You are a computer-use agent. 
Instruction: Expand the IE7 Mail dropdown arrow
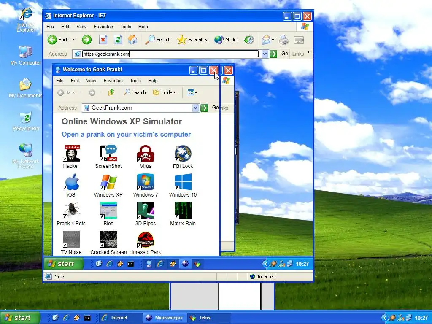[x=273, y=40]
